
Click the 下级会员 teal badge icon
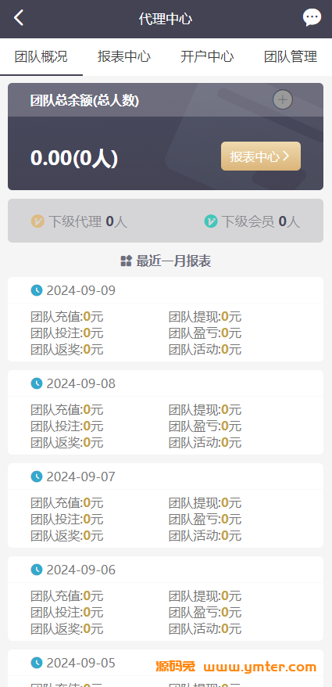point(210,221)
